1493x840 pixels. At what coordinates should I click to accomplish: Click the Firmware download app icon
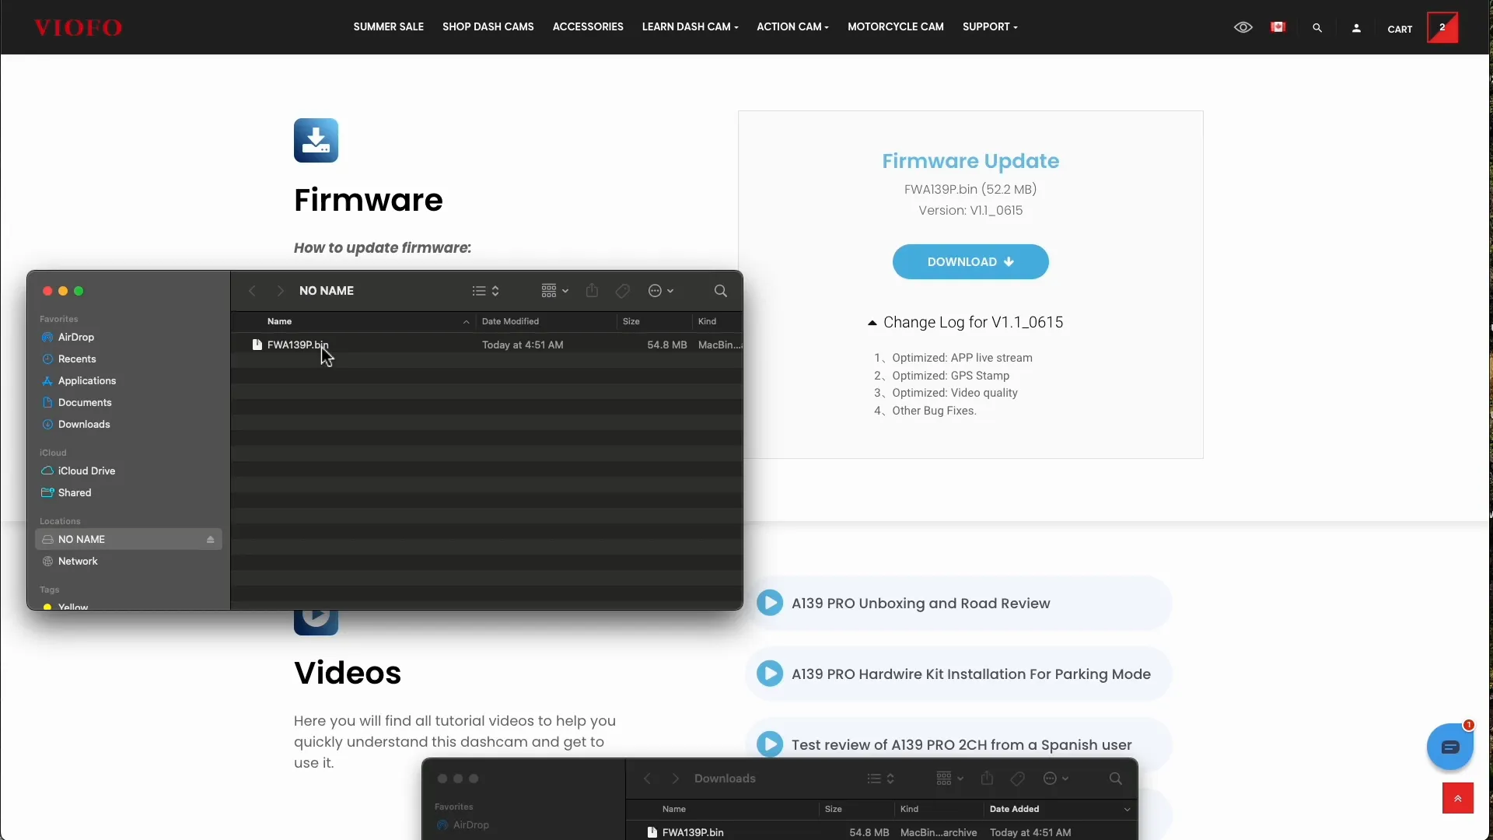pos(316,139)
